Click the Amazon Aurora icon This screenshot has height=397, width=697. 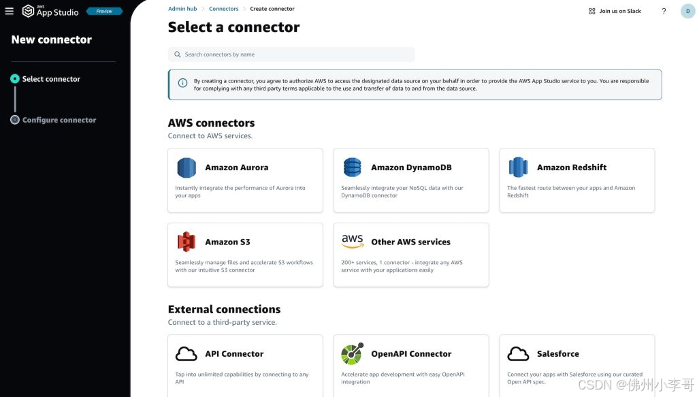(x=187, y=168)
